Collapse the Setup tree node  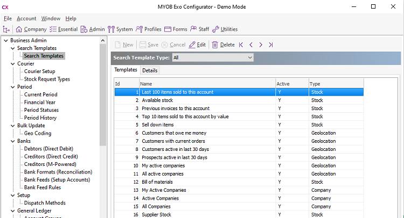pyautogui.click(x=12, y=195)
